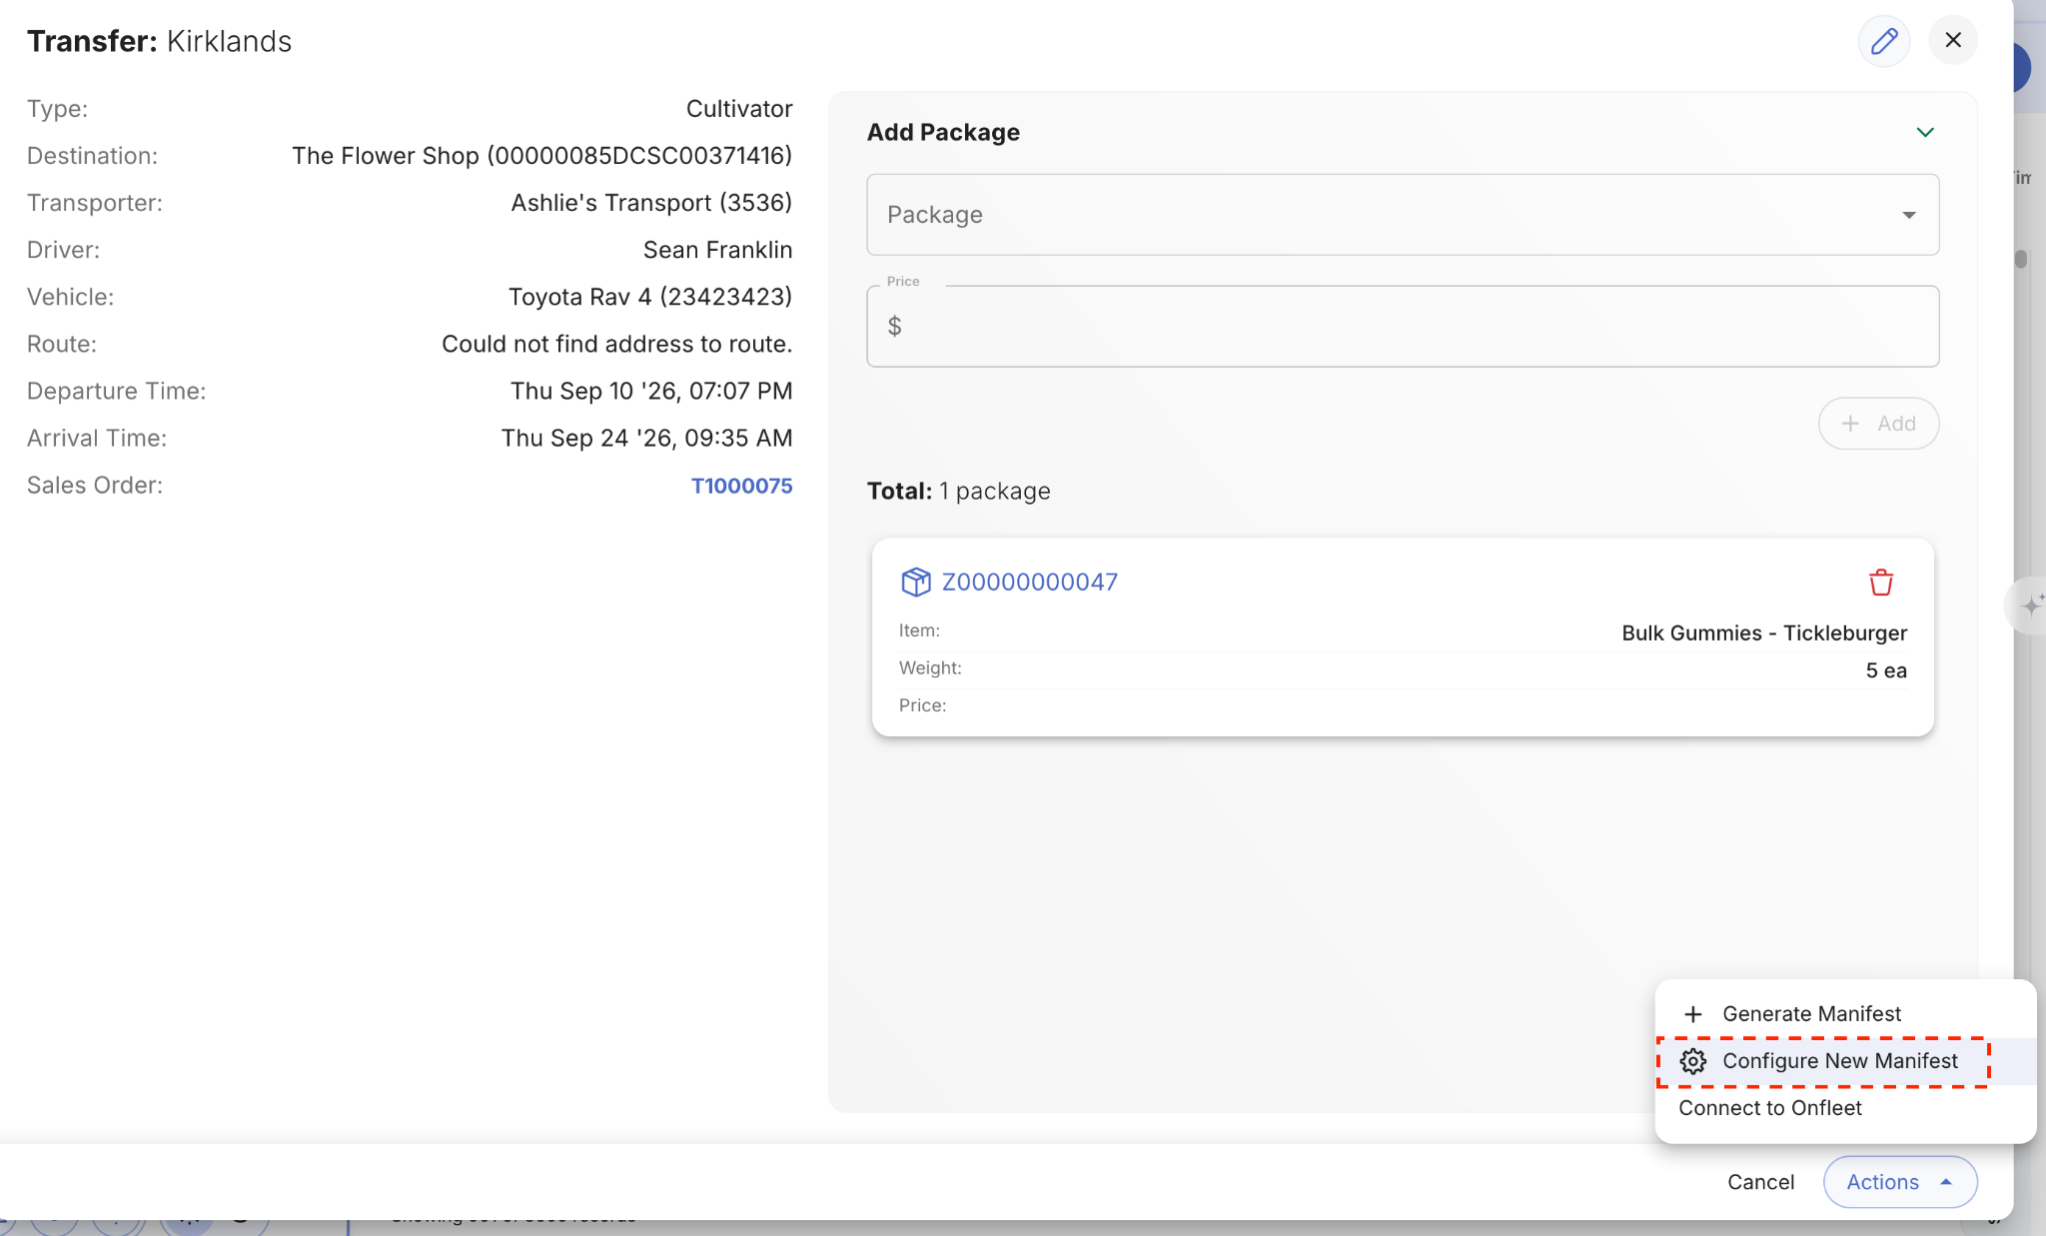The width and height of the screenshot is (2046, 1236).
Task: Open package Z00000000047 link
Action: [x=1029, y=582]
